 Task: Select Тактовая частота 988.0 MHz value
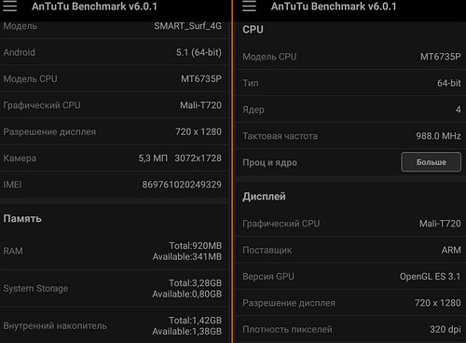click(438, 136)
